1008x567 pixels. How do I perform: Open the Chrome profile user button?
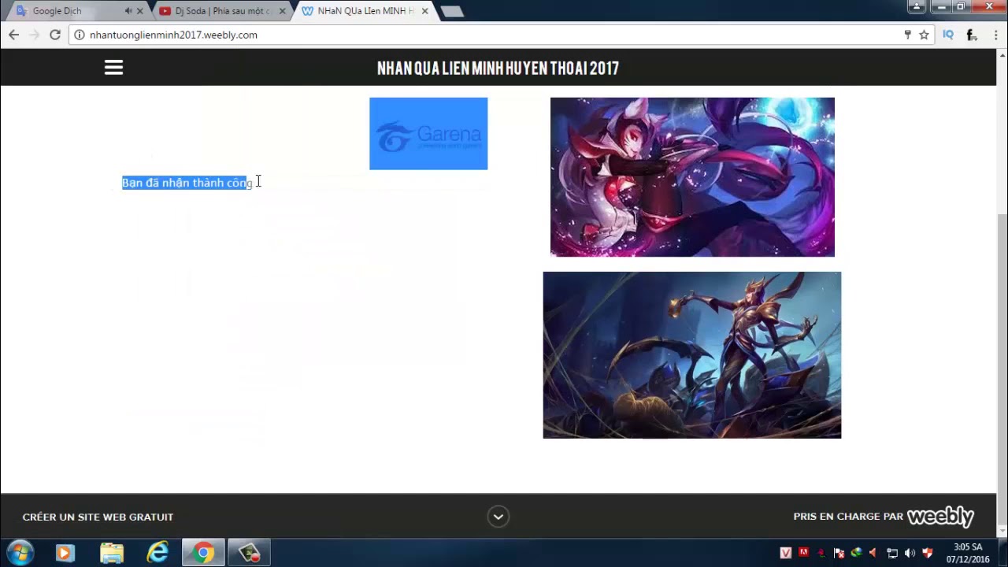pyautogui.click(x=916, y=6)
